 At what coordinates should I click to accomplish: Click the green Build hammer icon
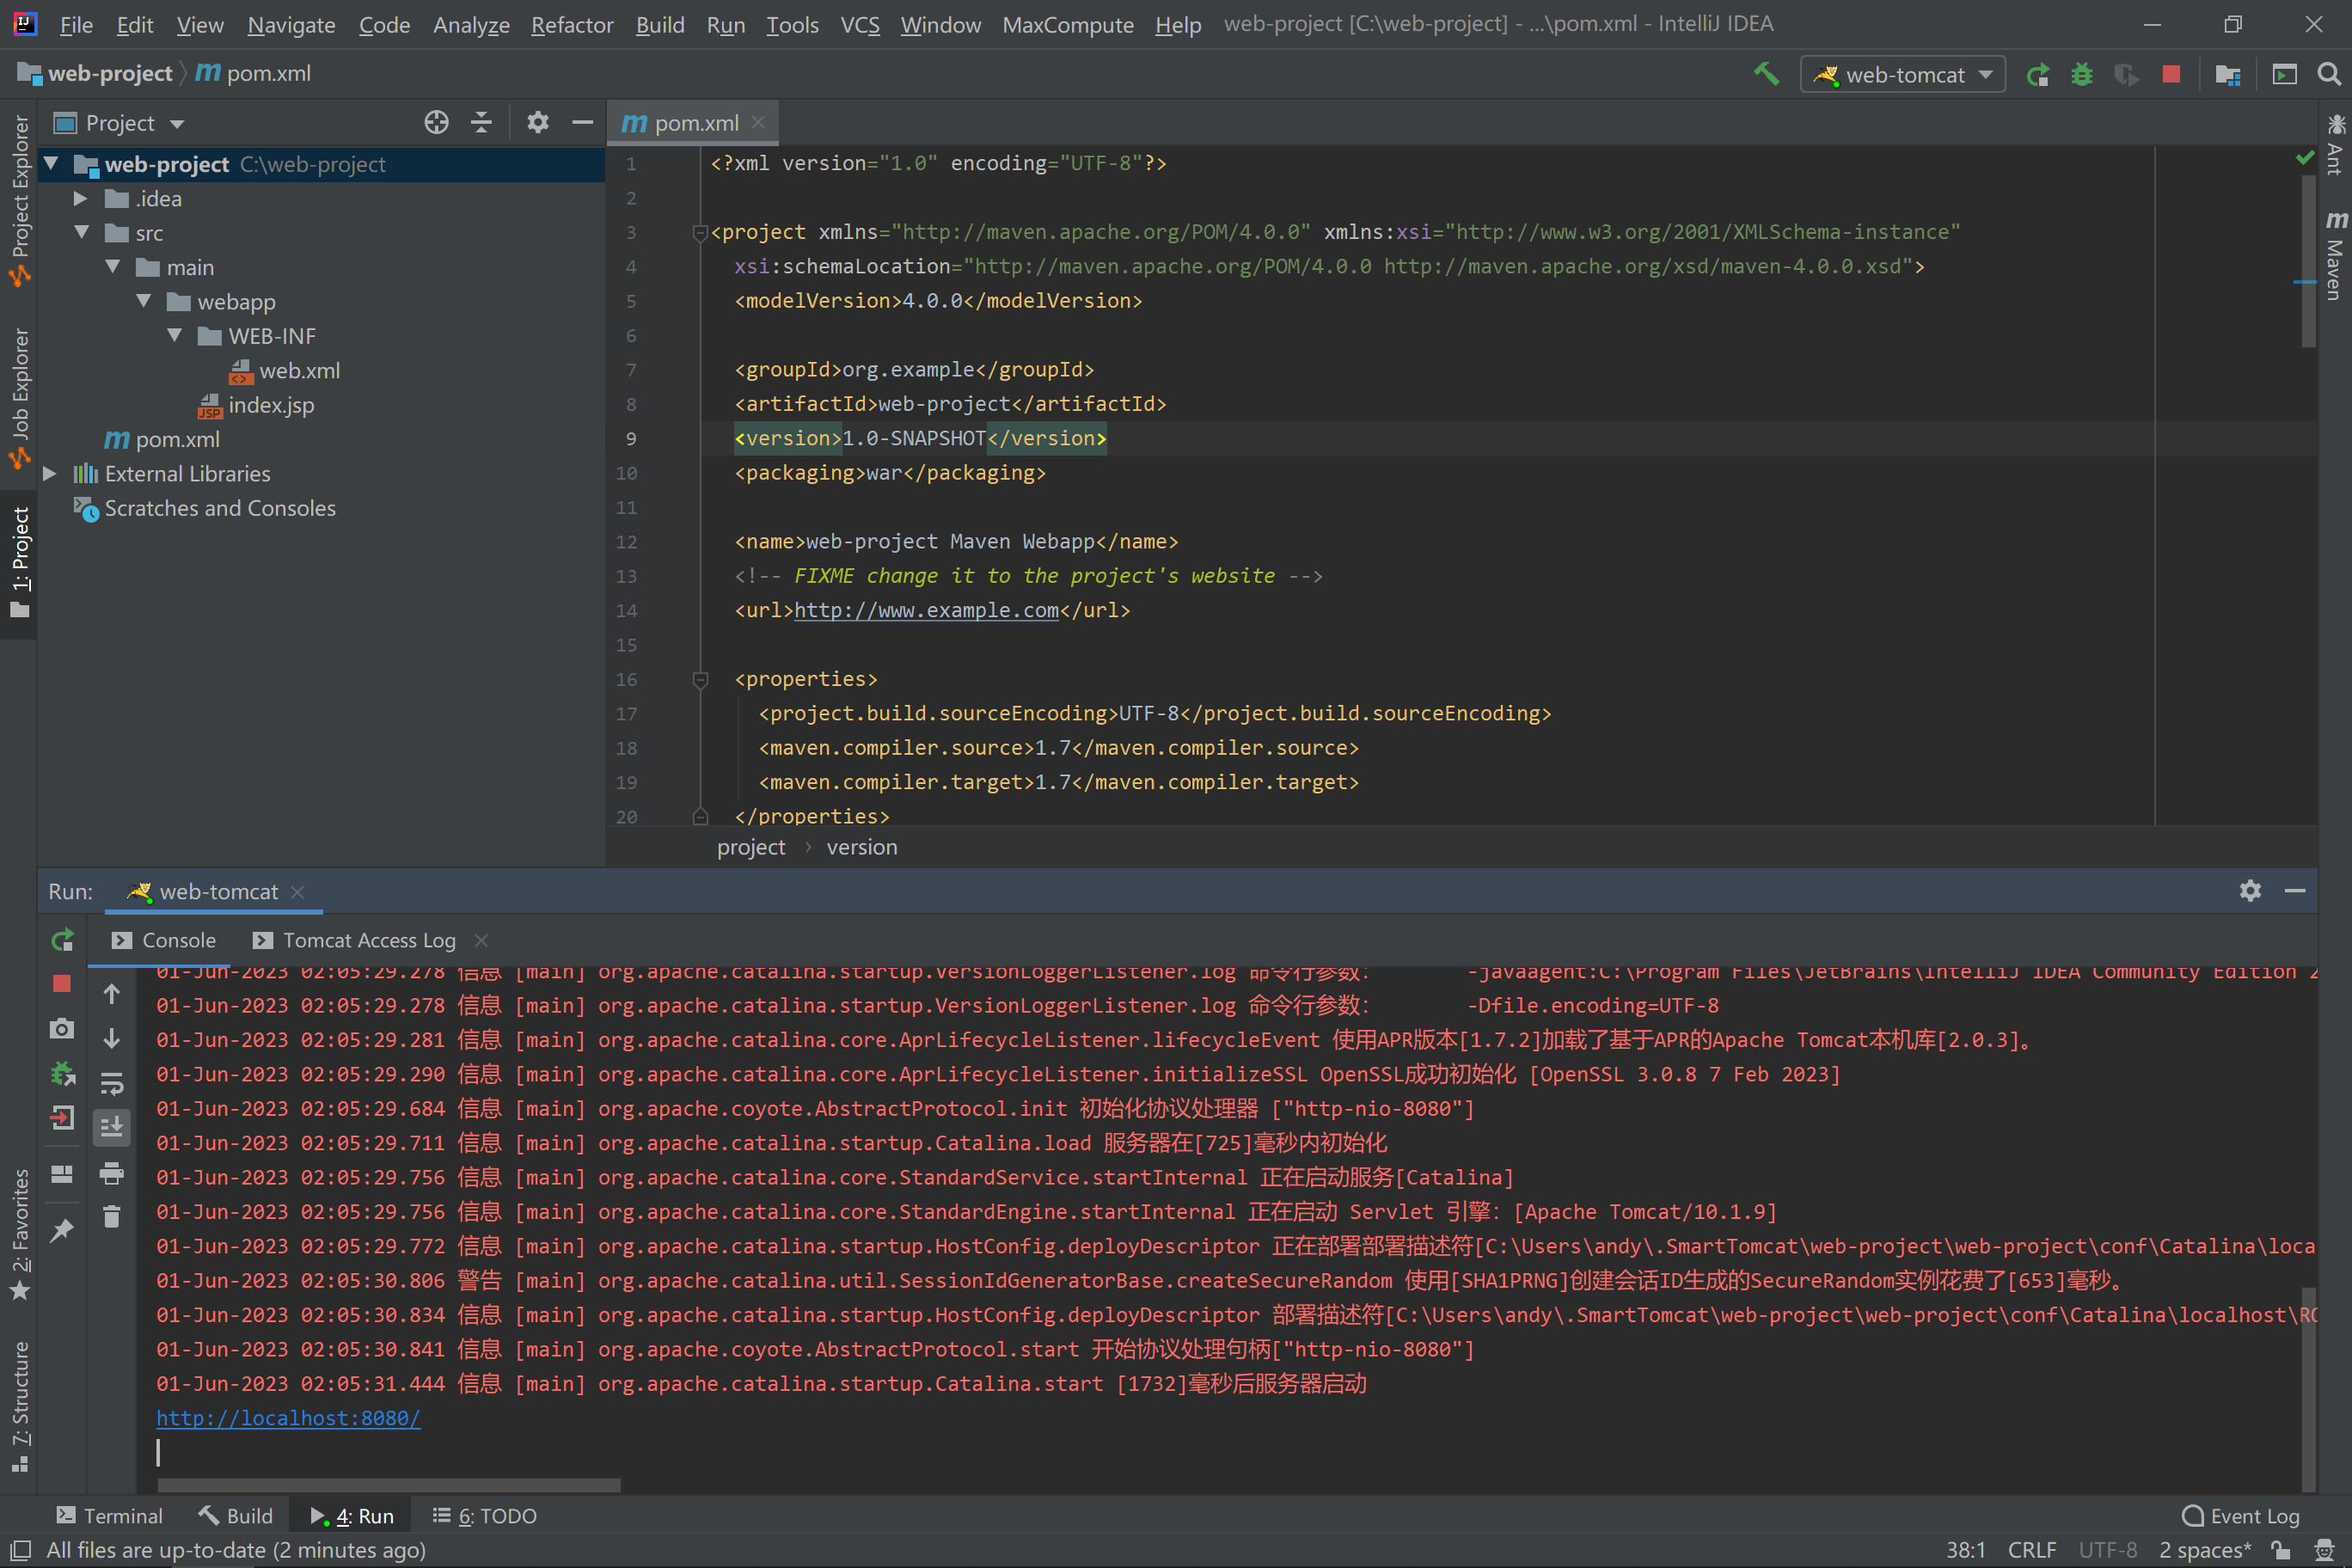coord(1766,74)
